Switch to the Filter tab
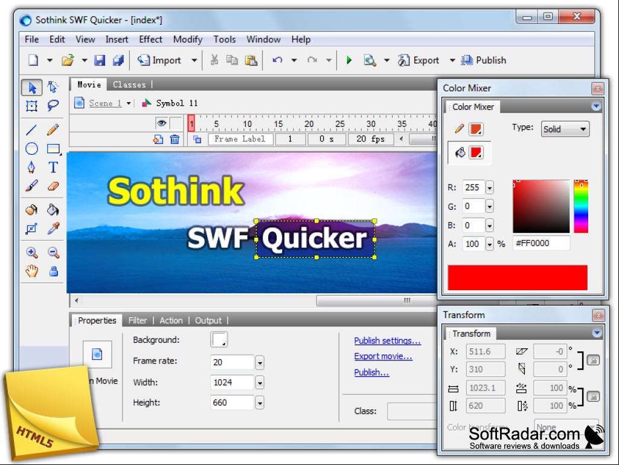 (137, 320)
